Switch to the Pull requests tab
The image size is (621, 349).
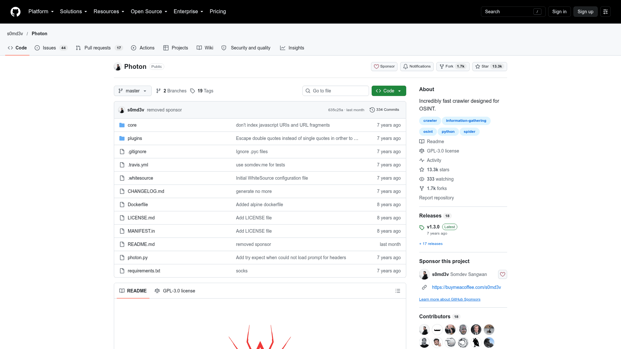click(x=99, y=48)
